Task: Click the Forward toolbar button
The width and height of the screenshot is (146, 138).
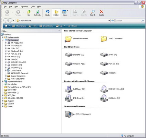Action: [x=18, y=13]
